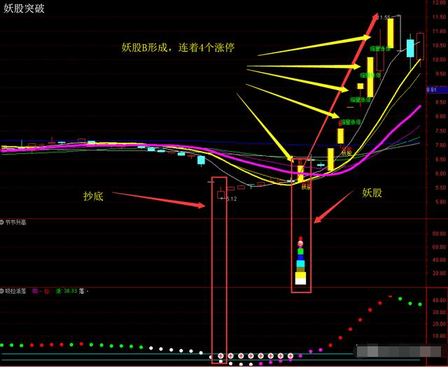Click the 80.00 indicator axis label

pyautogui.click(x=439, y=234)
